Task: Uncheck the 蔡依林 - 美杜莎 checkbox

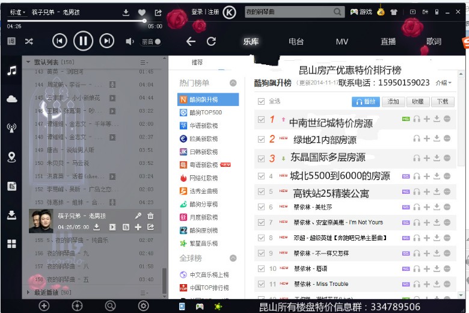Action: (x=261, y=207)
